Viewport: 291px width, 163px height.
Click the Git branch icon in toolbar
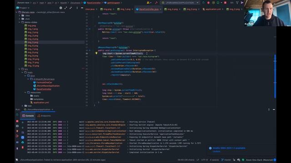[x=237, y=3]
